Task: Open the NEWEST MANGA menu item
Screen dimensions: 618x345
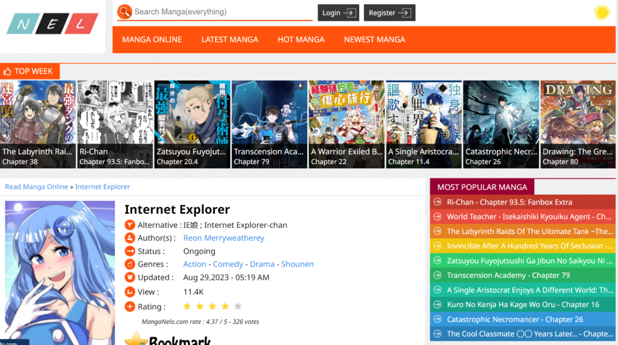Action: [x=374, y=39]
